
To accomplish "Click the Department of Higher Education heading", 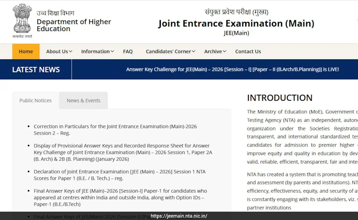I will point(74,25).
